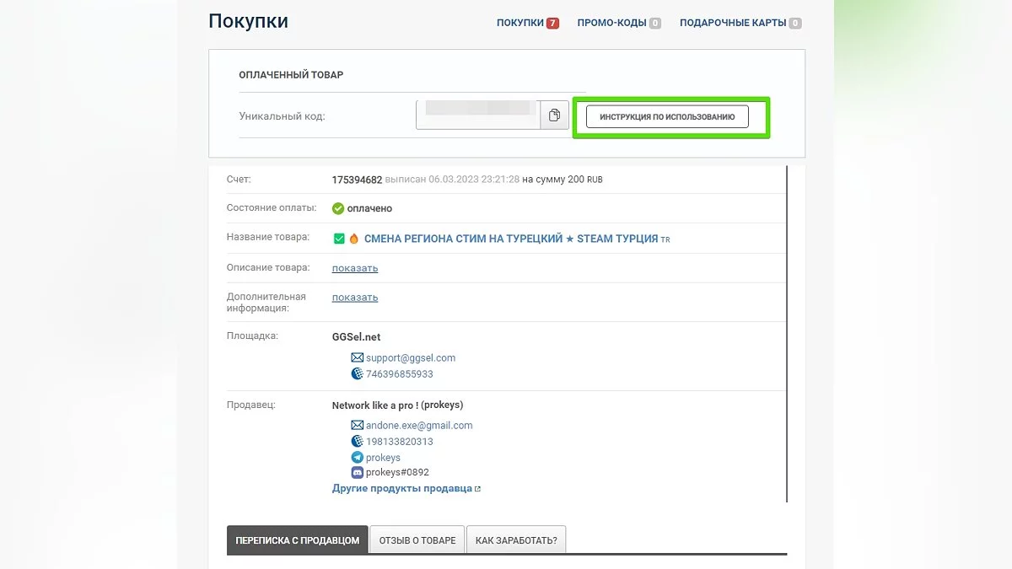The width and height of the screenshot is (1012, 569).
Task: Click WebMoney icon beside 746396855933
Action: [357, 373]
